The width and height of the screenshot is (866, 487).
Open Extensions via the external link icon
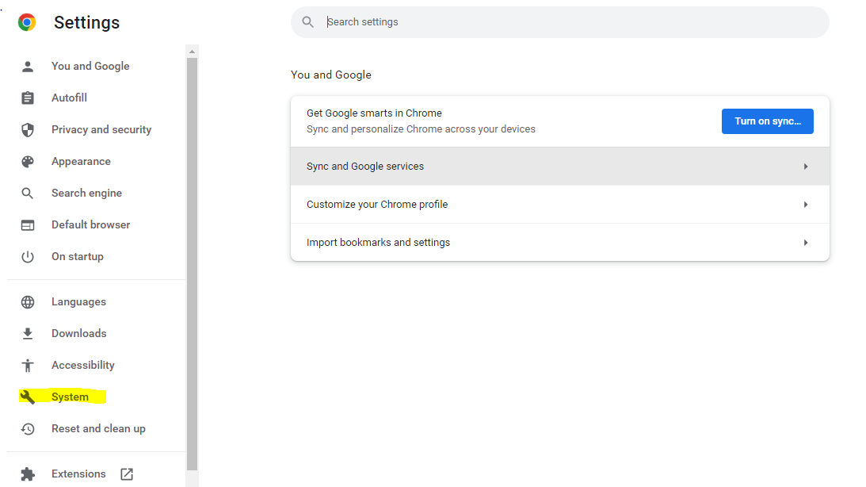point(127,474)
